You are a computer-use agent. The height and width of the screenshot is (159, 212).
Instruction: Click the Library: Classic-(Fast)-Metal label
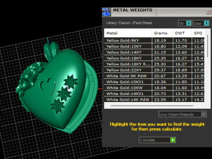point(129,23)
